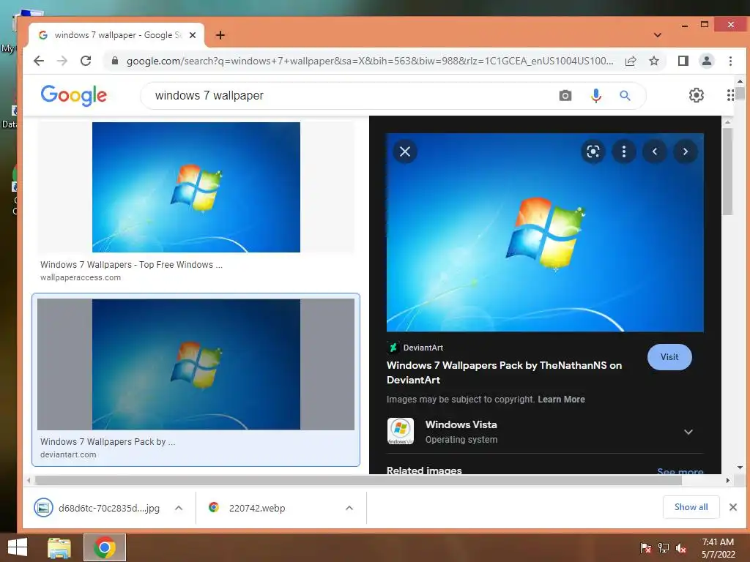The height and width of the screenshot is (562, 750).
Task: Open the Learn More copyright link
Action: tap(561, 399)
